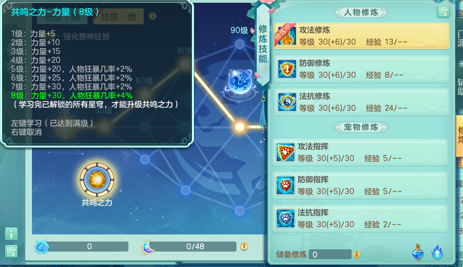Open the green notes button at bottom left
463x267 pixels.
click(x=11, y=252)
